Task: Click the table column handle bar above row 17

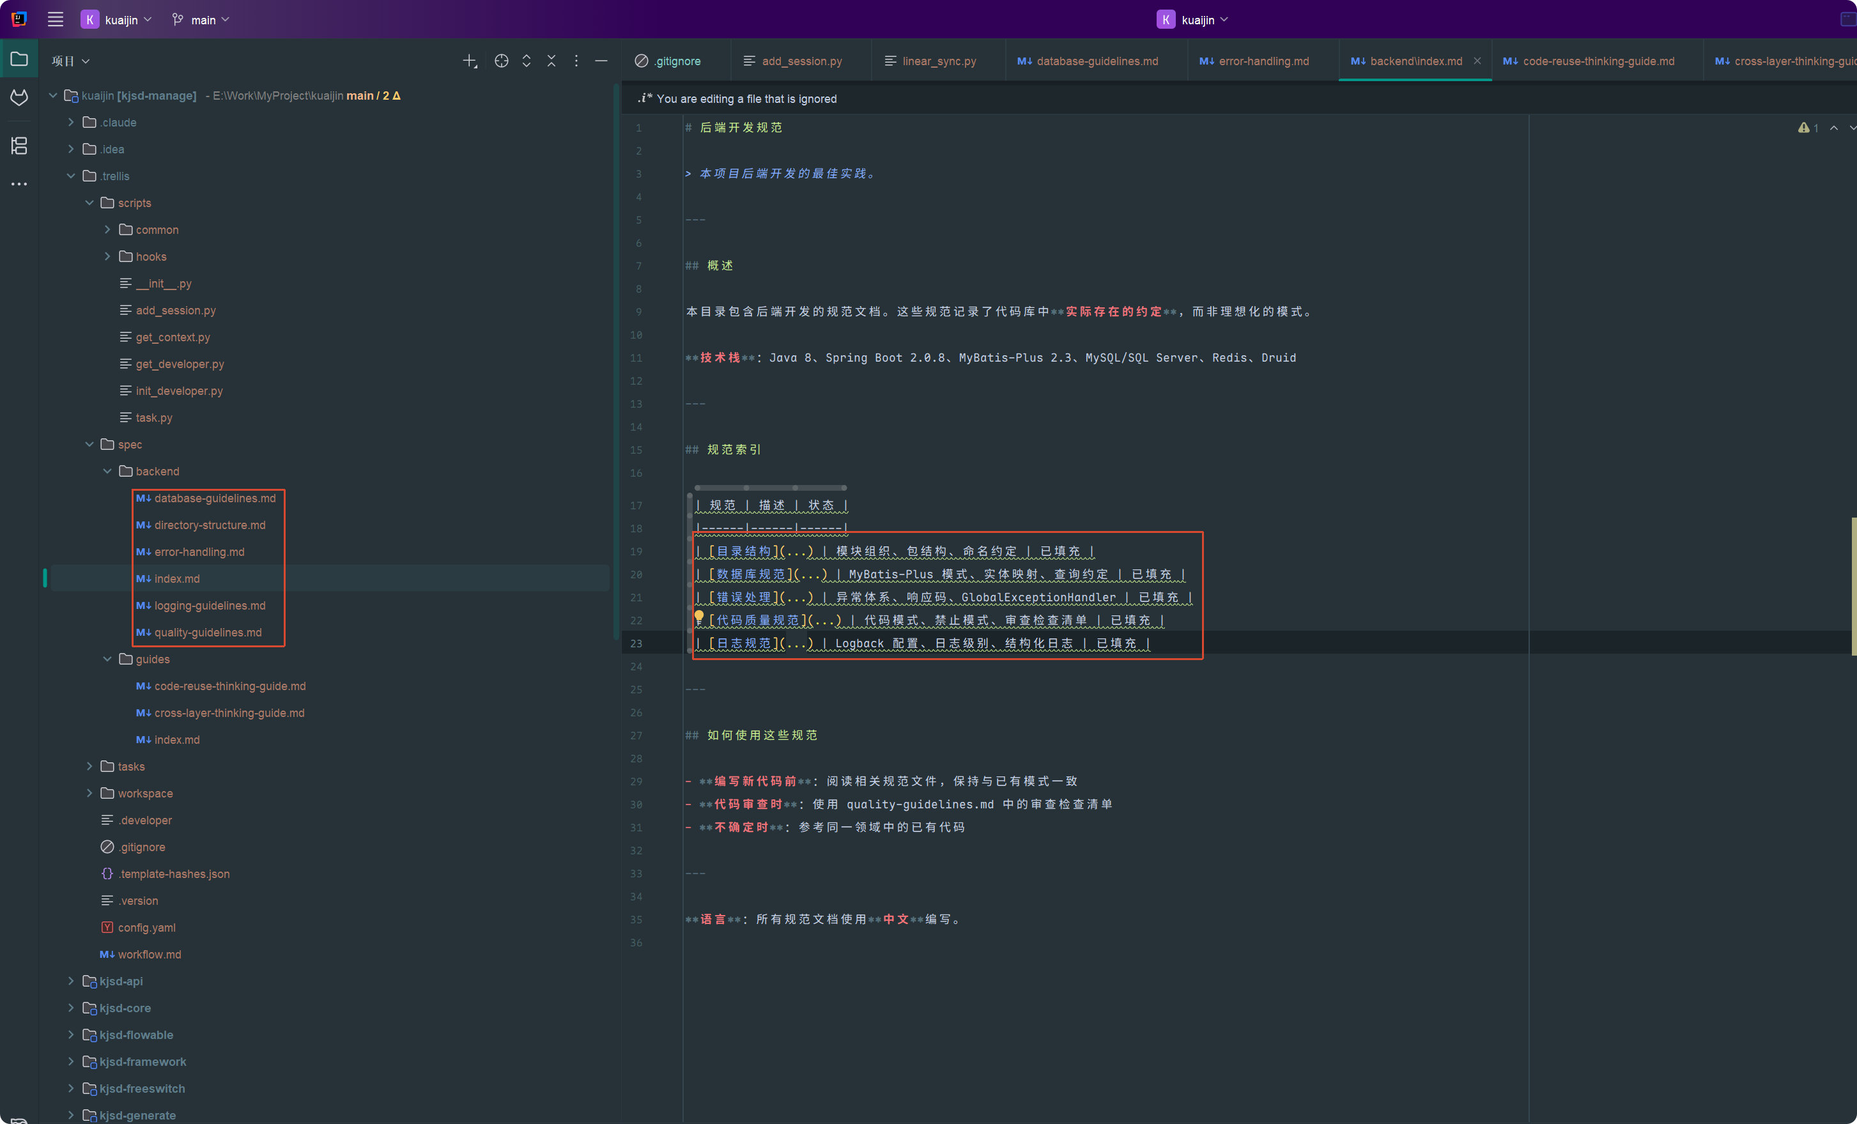Action: pos(770,488)
